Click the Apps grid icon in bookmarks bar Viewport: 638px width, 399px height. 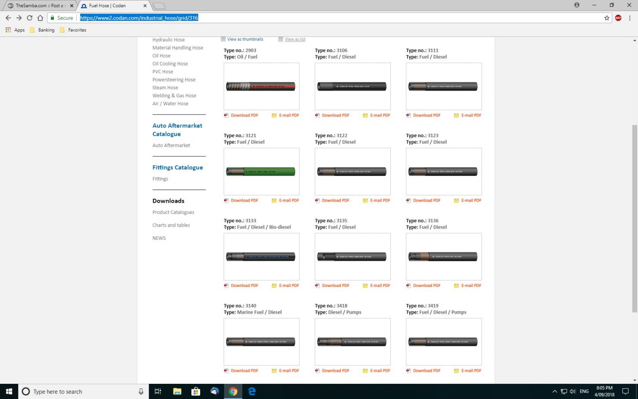coord(8,30)
